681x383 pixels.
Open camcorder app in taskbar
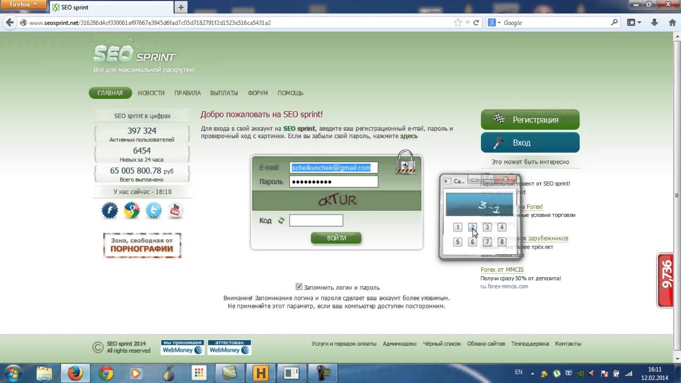[x=322, y=373]
